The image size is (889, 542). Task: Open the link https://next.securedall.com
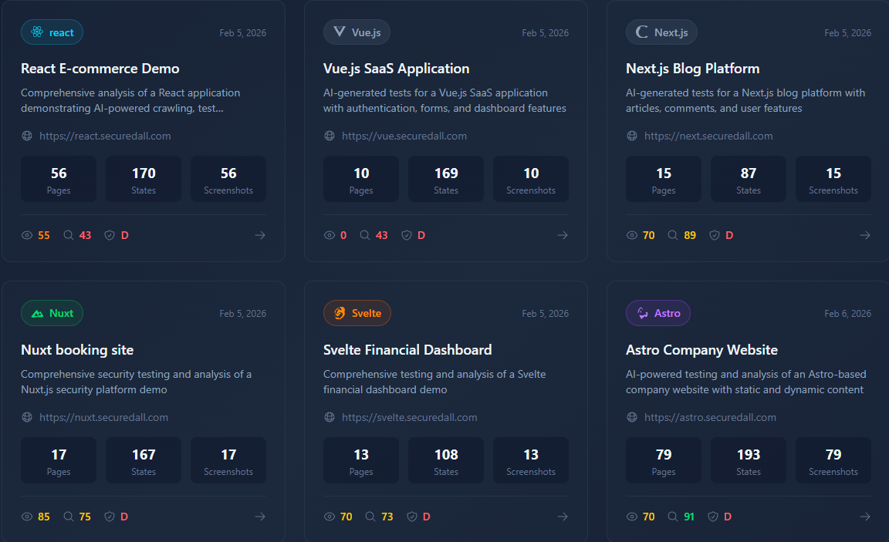(708, 135)
